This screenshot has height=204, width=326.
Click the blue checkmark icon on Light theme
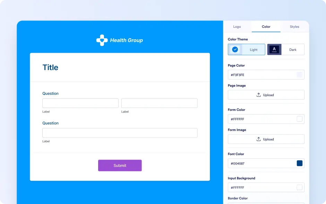pos(235,50)
